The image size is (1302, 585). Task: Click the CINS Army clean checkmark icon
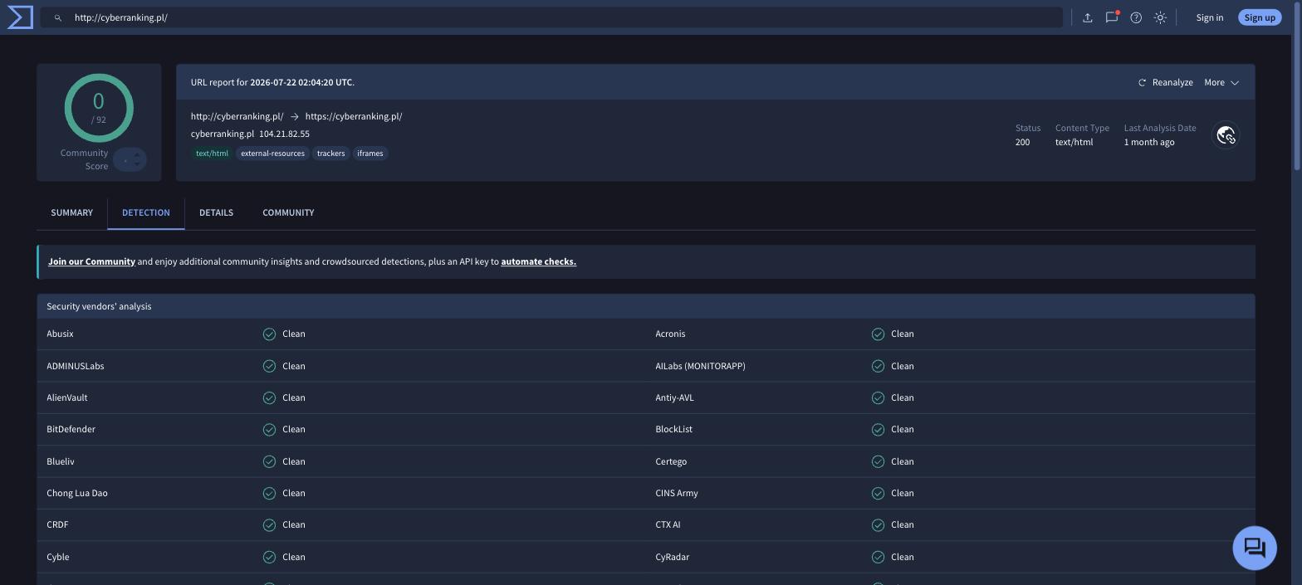click(x=878, y=494)
